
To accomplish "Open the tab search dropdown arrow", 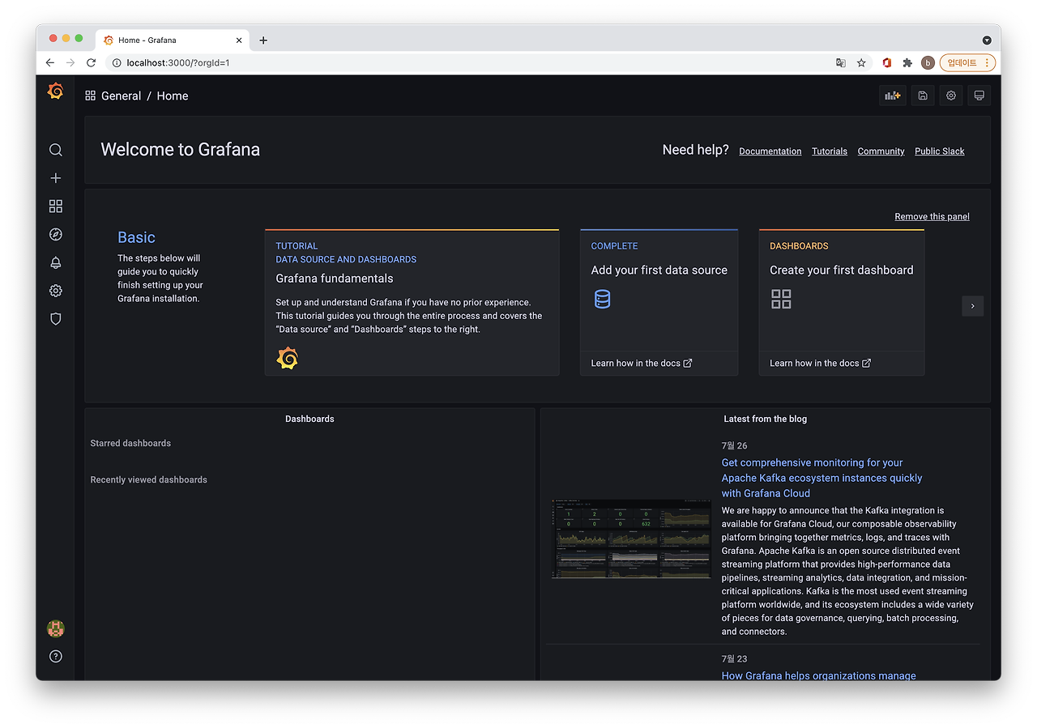I will pos(987,40).
